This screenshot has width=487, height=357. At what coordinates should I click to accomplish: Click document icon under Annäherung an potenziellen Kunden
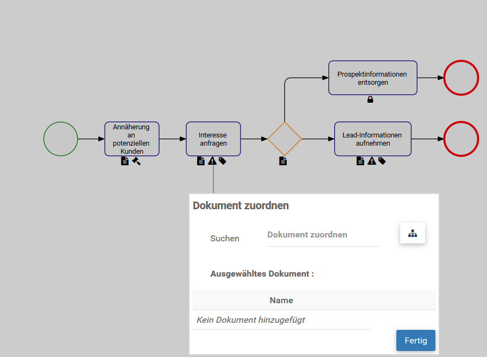125,161
